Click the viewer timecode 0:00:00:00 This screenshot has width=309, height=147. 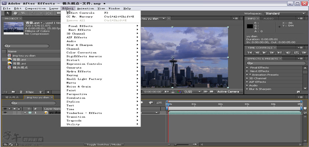[153, 92]
